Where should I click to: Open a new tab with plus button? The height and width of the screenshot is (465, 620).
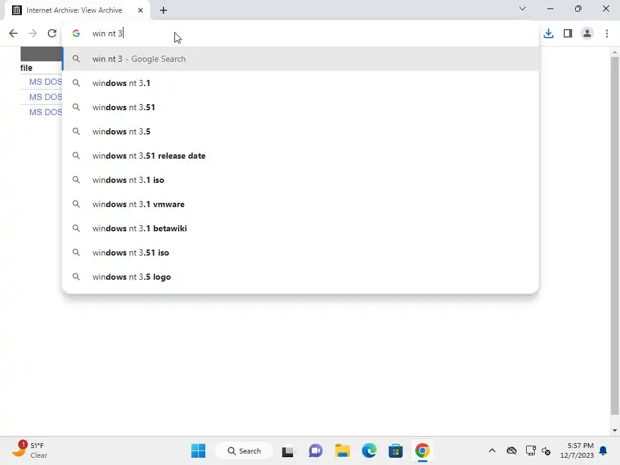(x=163, y=10)
